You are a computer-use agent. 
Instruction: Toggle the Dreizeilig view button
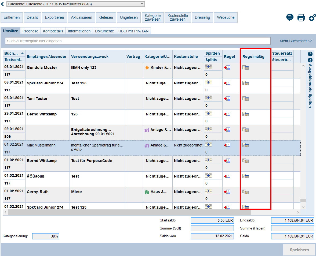[x=203, y=17]
